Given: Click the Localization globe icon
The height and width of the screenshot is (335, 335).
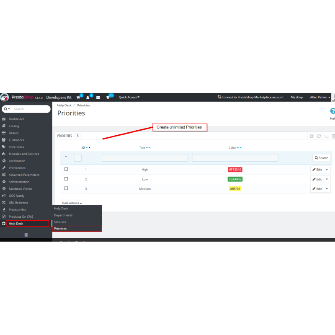Looking at the screenshot, I should (x=4, y=161).
